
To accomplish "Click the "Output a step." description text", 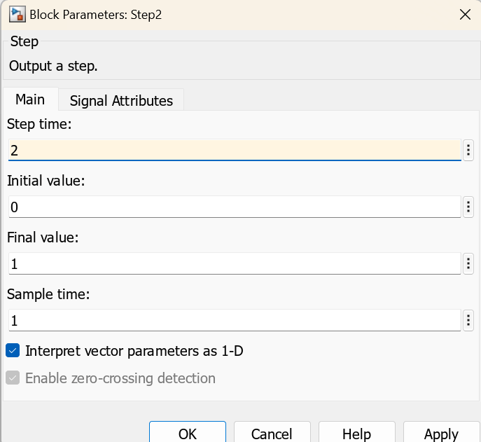I will click(53, 67).
